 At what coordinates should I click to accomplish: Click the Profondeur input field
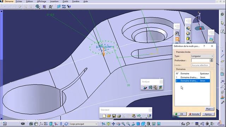tap(201, 60)
